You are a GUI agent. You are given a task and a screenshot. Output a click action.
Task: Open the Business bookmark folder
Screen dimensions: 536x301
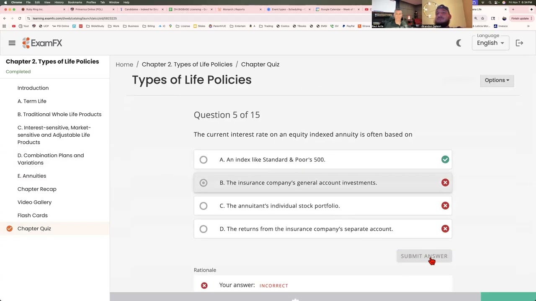[x=131, y=26]
